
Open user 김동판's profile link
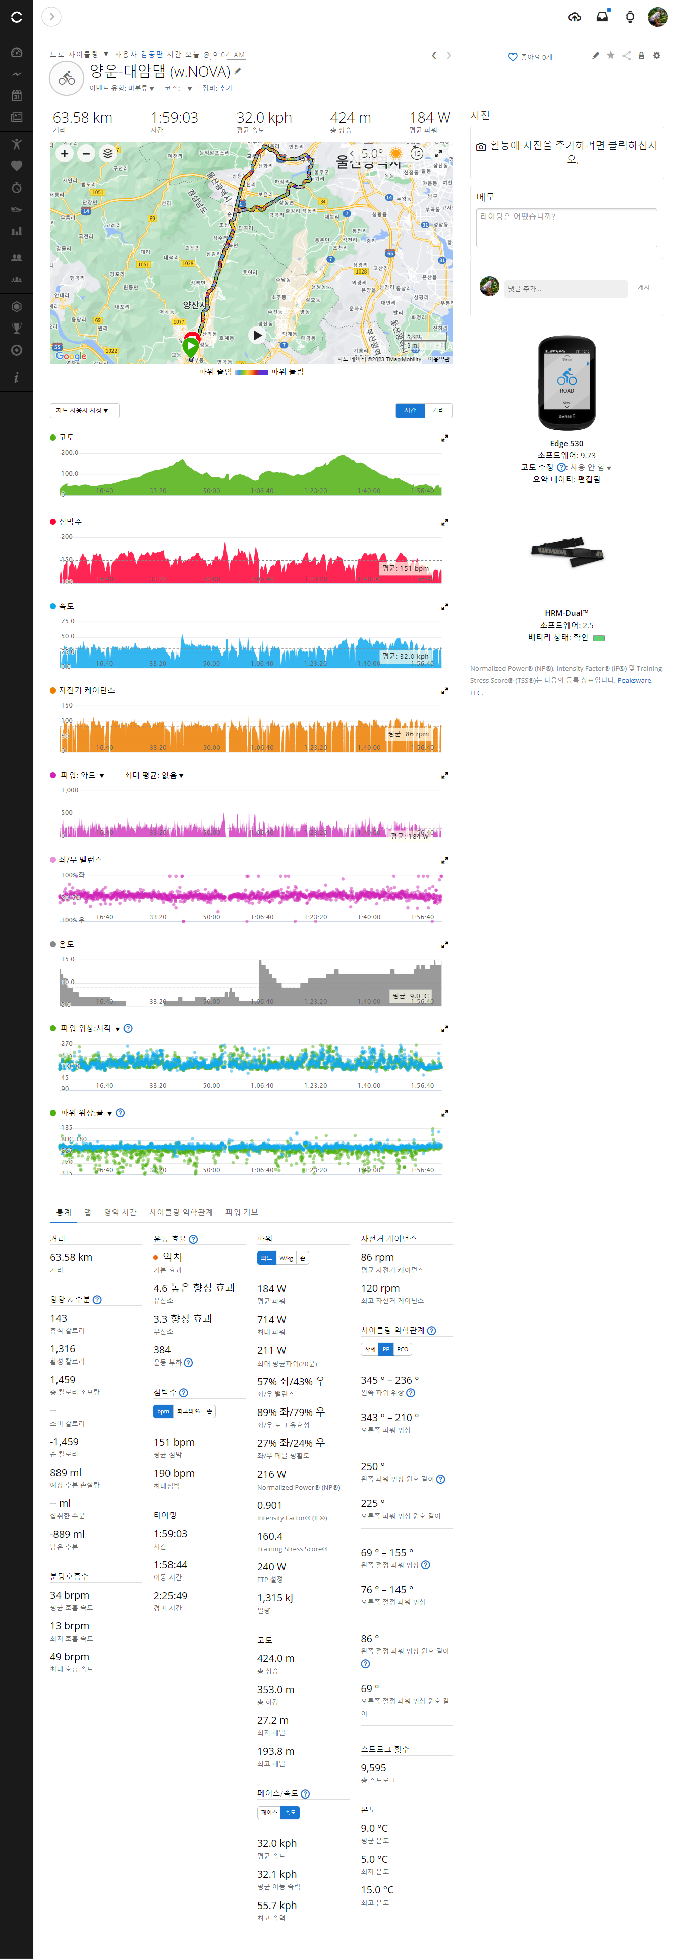[151, 55]
